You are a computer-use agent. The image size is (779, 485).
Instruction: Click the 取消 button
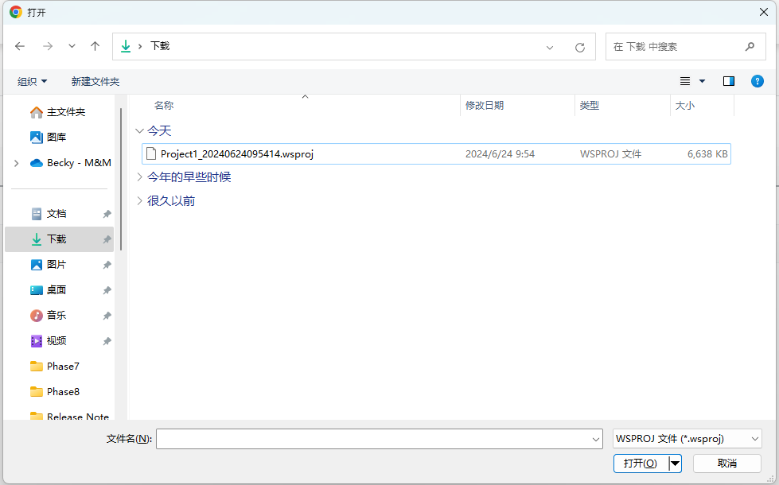tap(726, 464)
